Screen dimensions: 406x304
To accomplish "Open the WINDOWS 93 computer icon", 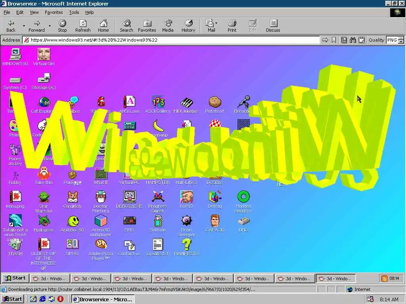I will (x=15, y=57).
